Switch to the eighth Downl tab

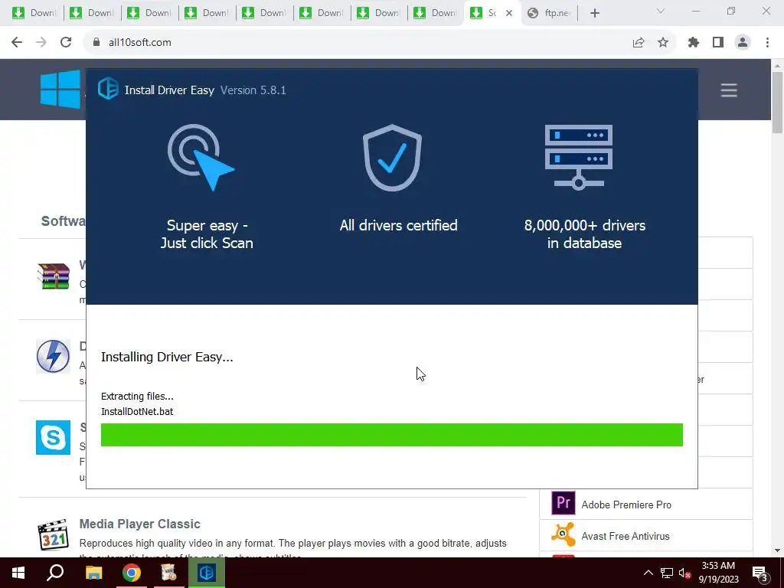click(436, 13)
